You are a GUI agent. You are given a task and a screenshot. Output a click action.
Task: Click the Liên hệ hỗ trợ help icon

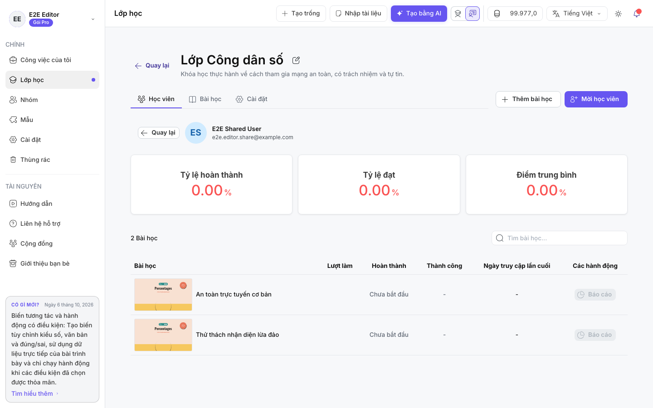(13, 223)
